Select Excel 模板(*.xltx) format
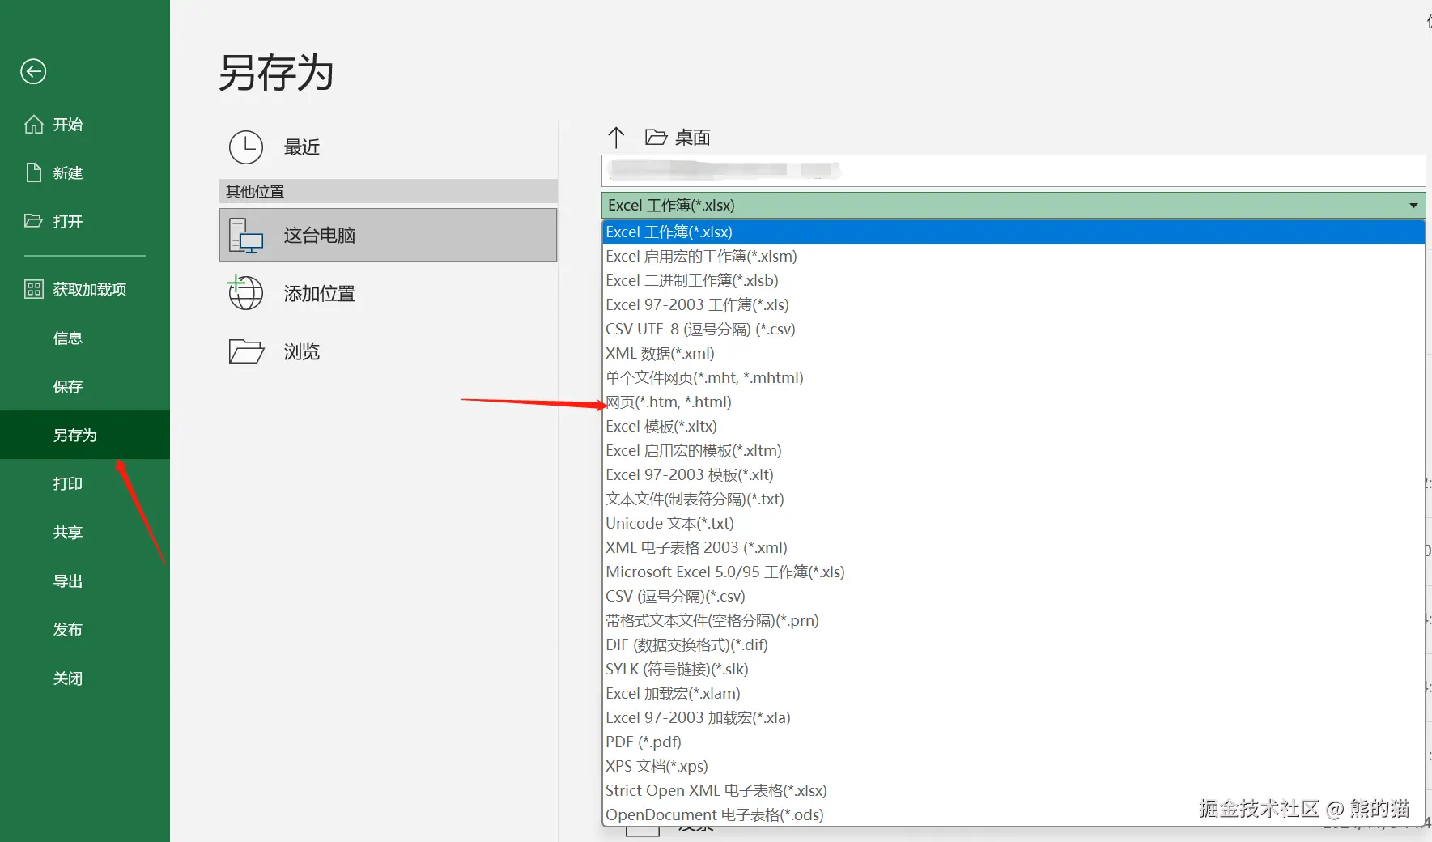Screen dimensions: 1432x842 (x=1013, y=426)
